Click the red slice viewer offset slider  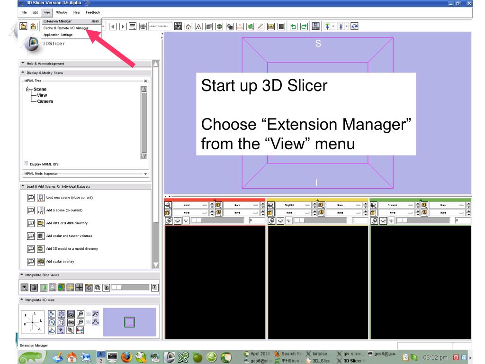pyautogui.click(x=218, y=220)
